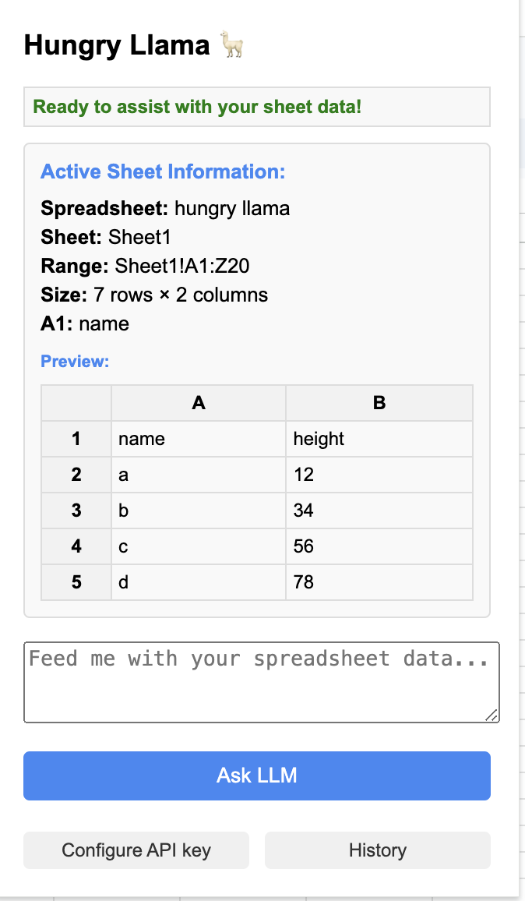Click the textarea resize handle corner
This screenshot has width=525, height=901.
[492, 715]
